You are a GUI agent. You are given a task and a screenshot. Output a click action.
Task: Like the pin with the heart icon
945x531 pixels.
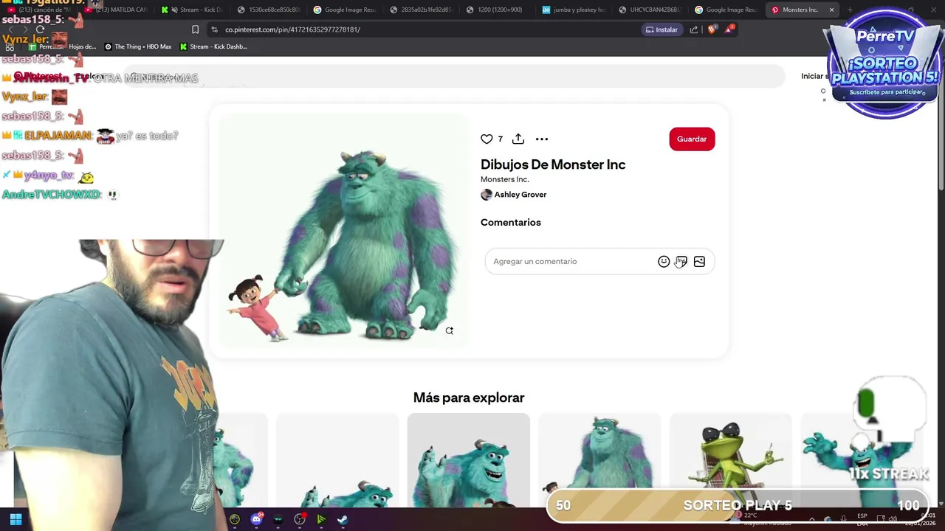(487, 139)
